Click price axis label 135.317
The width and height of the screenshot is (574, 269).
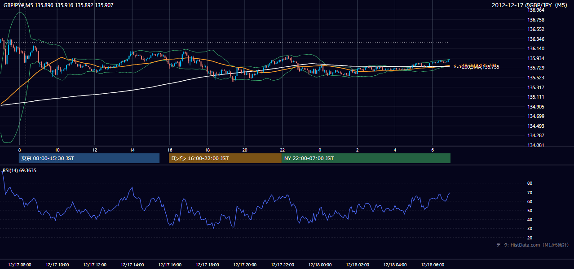[535, 87]
